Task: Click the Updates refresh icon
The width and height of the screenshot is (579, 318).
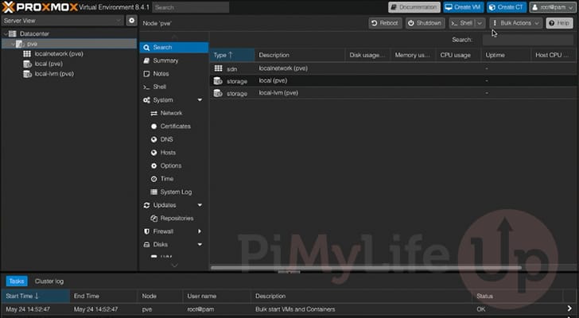Action: (x=146, y=205)
